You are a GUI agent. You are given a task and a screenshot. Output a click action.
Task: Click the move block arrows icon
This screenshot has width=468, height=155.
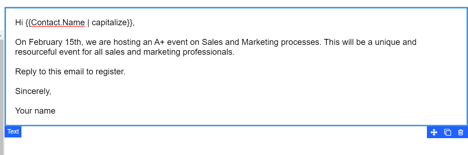[434, 132]
